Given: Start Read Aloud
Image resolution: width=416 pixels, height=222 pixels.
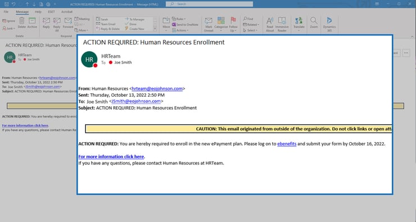Looking at the screenshot, I should 270,24.
